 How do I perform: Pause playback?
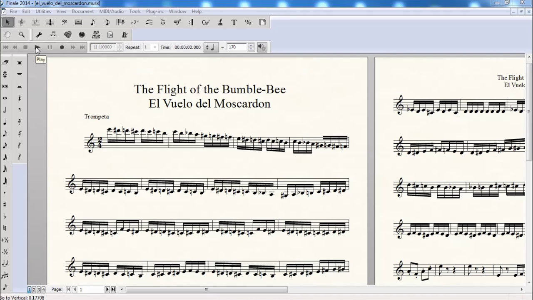tap(50, 47)
